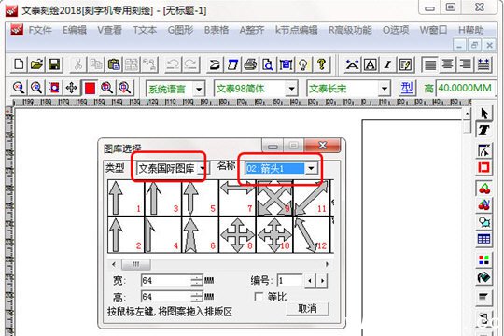Click the red rectangle tool icon
Screen dimensions: 504x336
pos(484,167)
